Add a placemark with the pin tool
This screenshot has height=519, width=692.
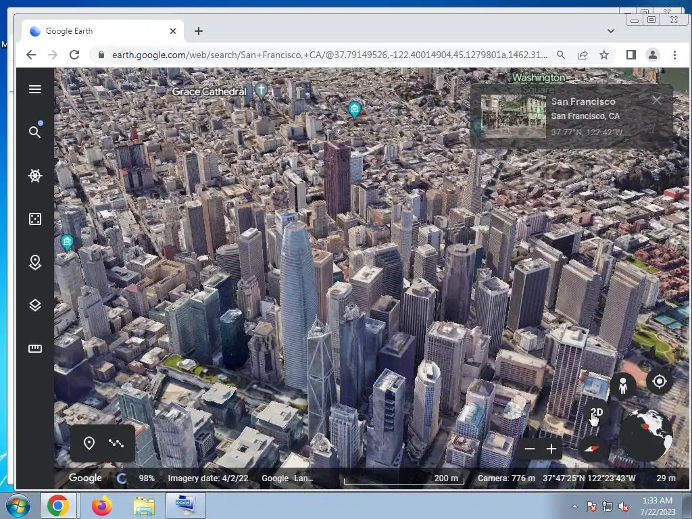coord(89,443)
